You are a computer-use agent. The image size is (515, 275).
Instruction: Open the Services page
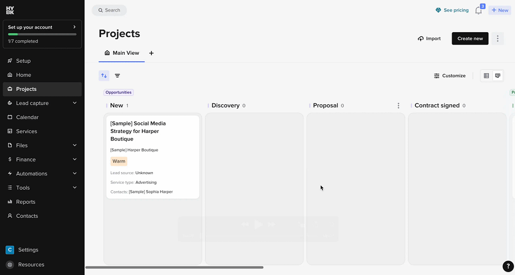[x=42, y=131]
